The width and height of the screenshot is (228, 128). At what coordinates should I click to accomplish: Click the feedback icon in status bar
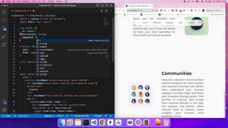point(106,116)
